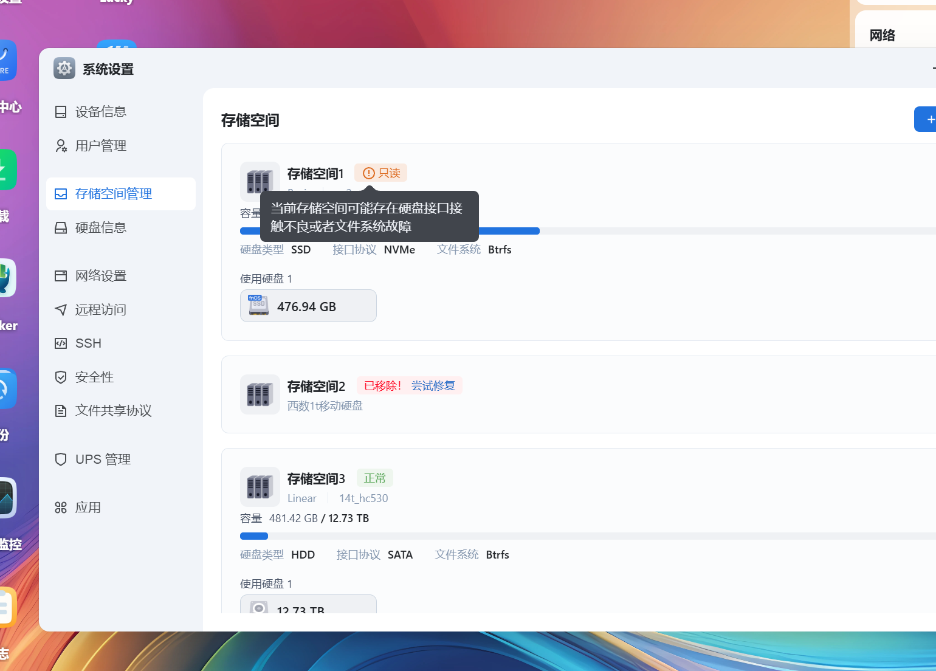Screen dimensions: 936x671
Task: Open 文件共享协议 settings
Action: (121, 411)
